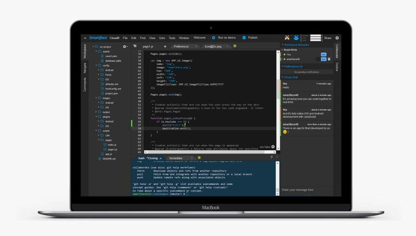The height and width of the screenshot is (236, 416).
Task: Open the Tools menu
Action: click(x=172, y=38)
